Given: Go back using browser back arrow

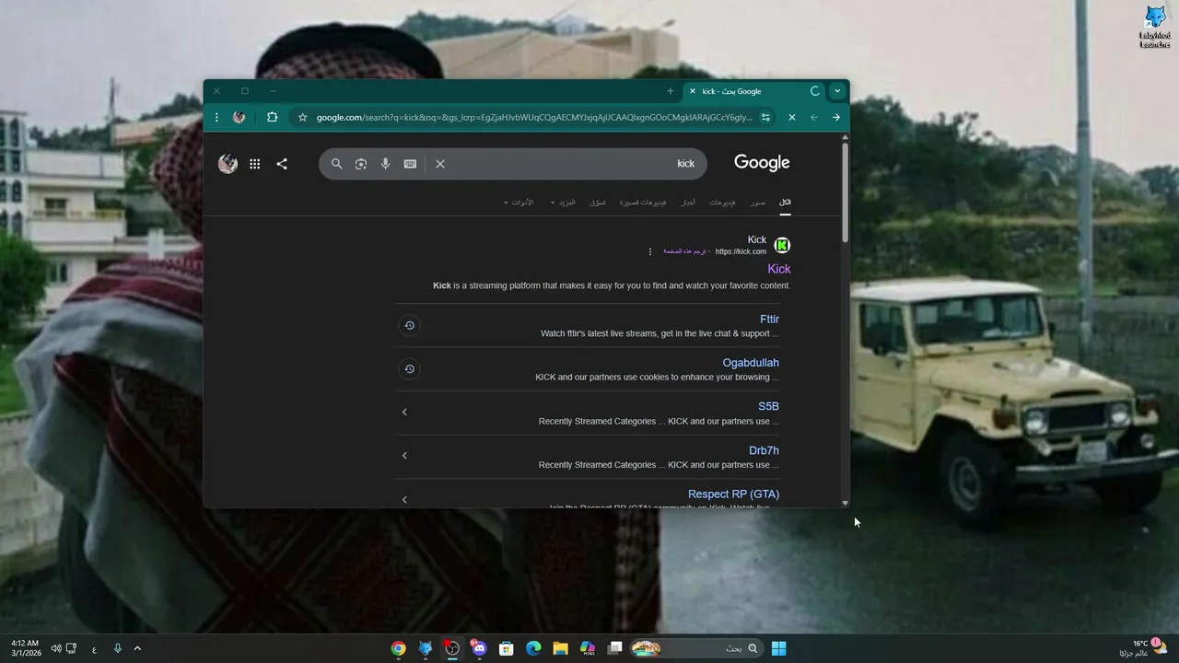Looking at the screenshot, I should 835,117.
